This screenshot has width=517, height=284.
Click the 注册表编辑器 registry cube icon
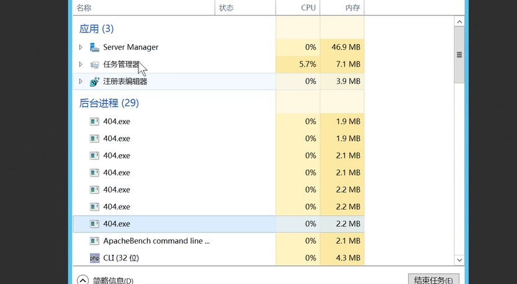94,81
